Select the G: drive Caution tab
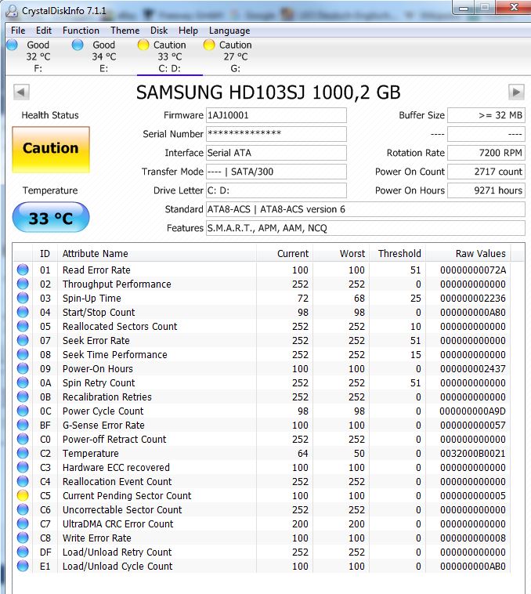This screenshot has height=594, width=531. 235,56
